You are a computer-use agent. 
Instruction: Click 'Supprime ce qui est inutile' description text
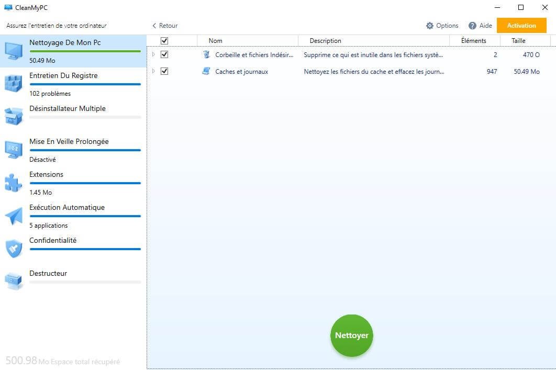click(373, 55)
